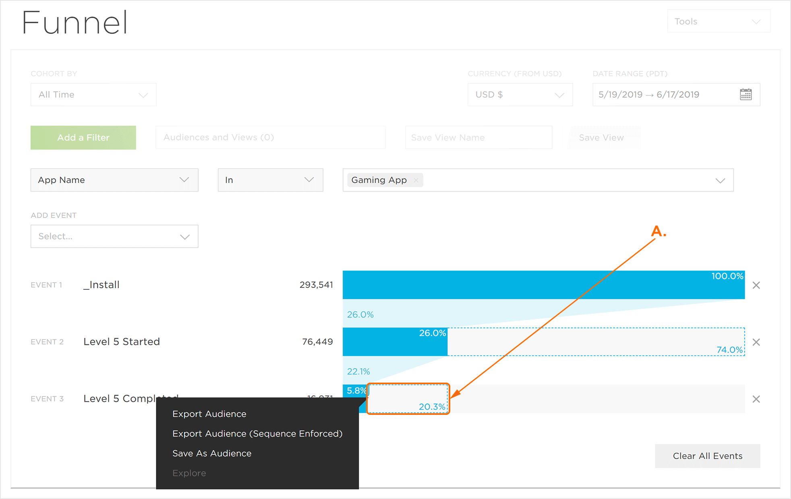Click the Level 5 Started event name

coord(122,342)
